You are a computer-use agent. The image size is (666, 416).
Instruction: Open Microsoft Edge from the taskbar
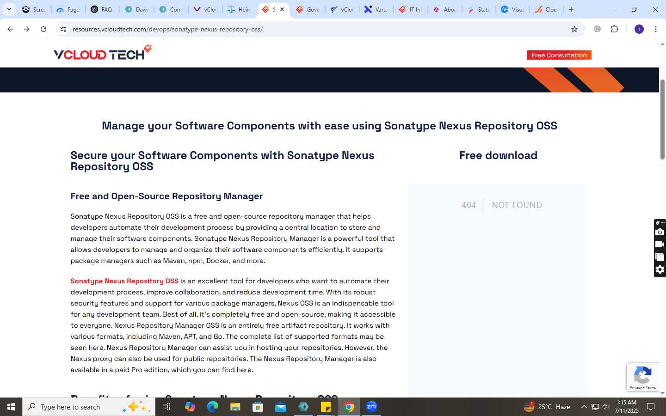click(x=212, y=407)
